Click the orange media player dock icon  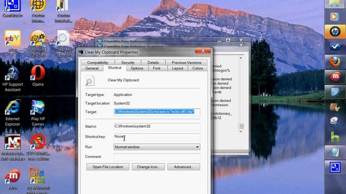click(335, 17)
